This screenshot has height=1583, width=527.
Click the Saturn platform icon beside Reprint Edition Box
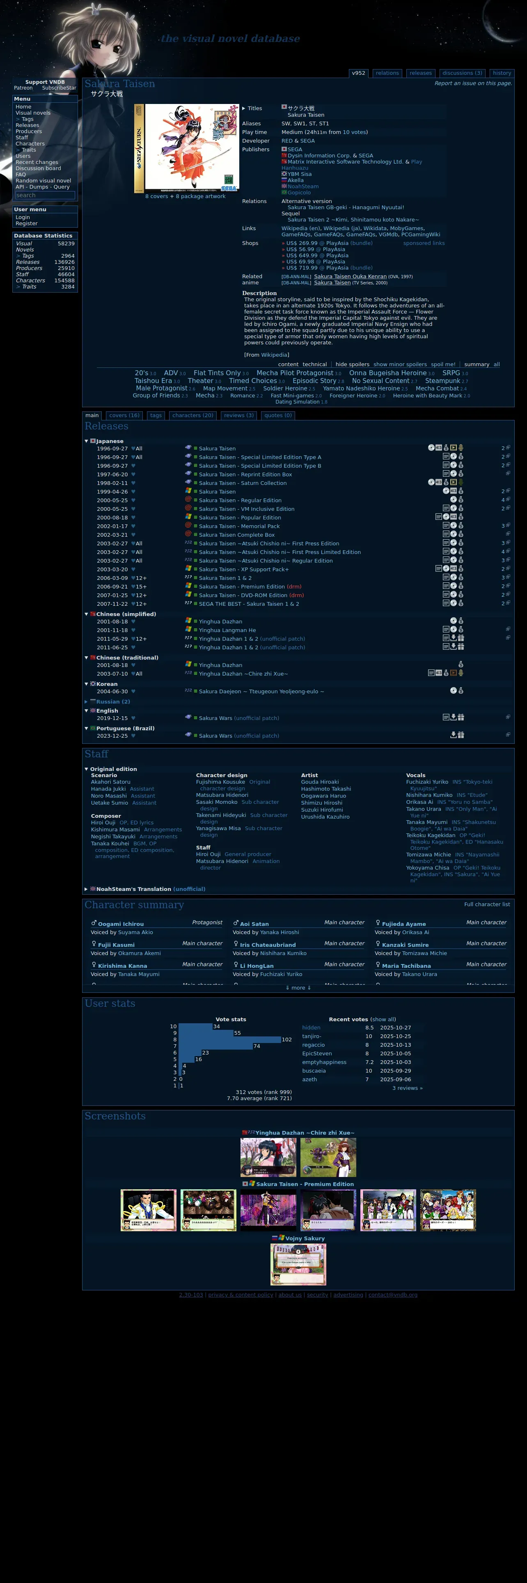pos(188,473)
